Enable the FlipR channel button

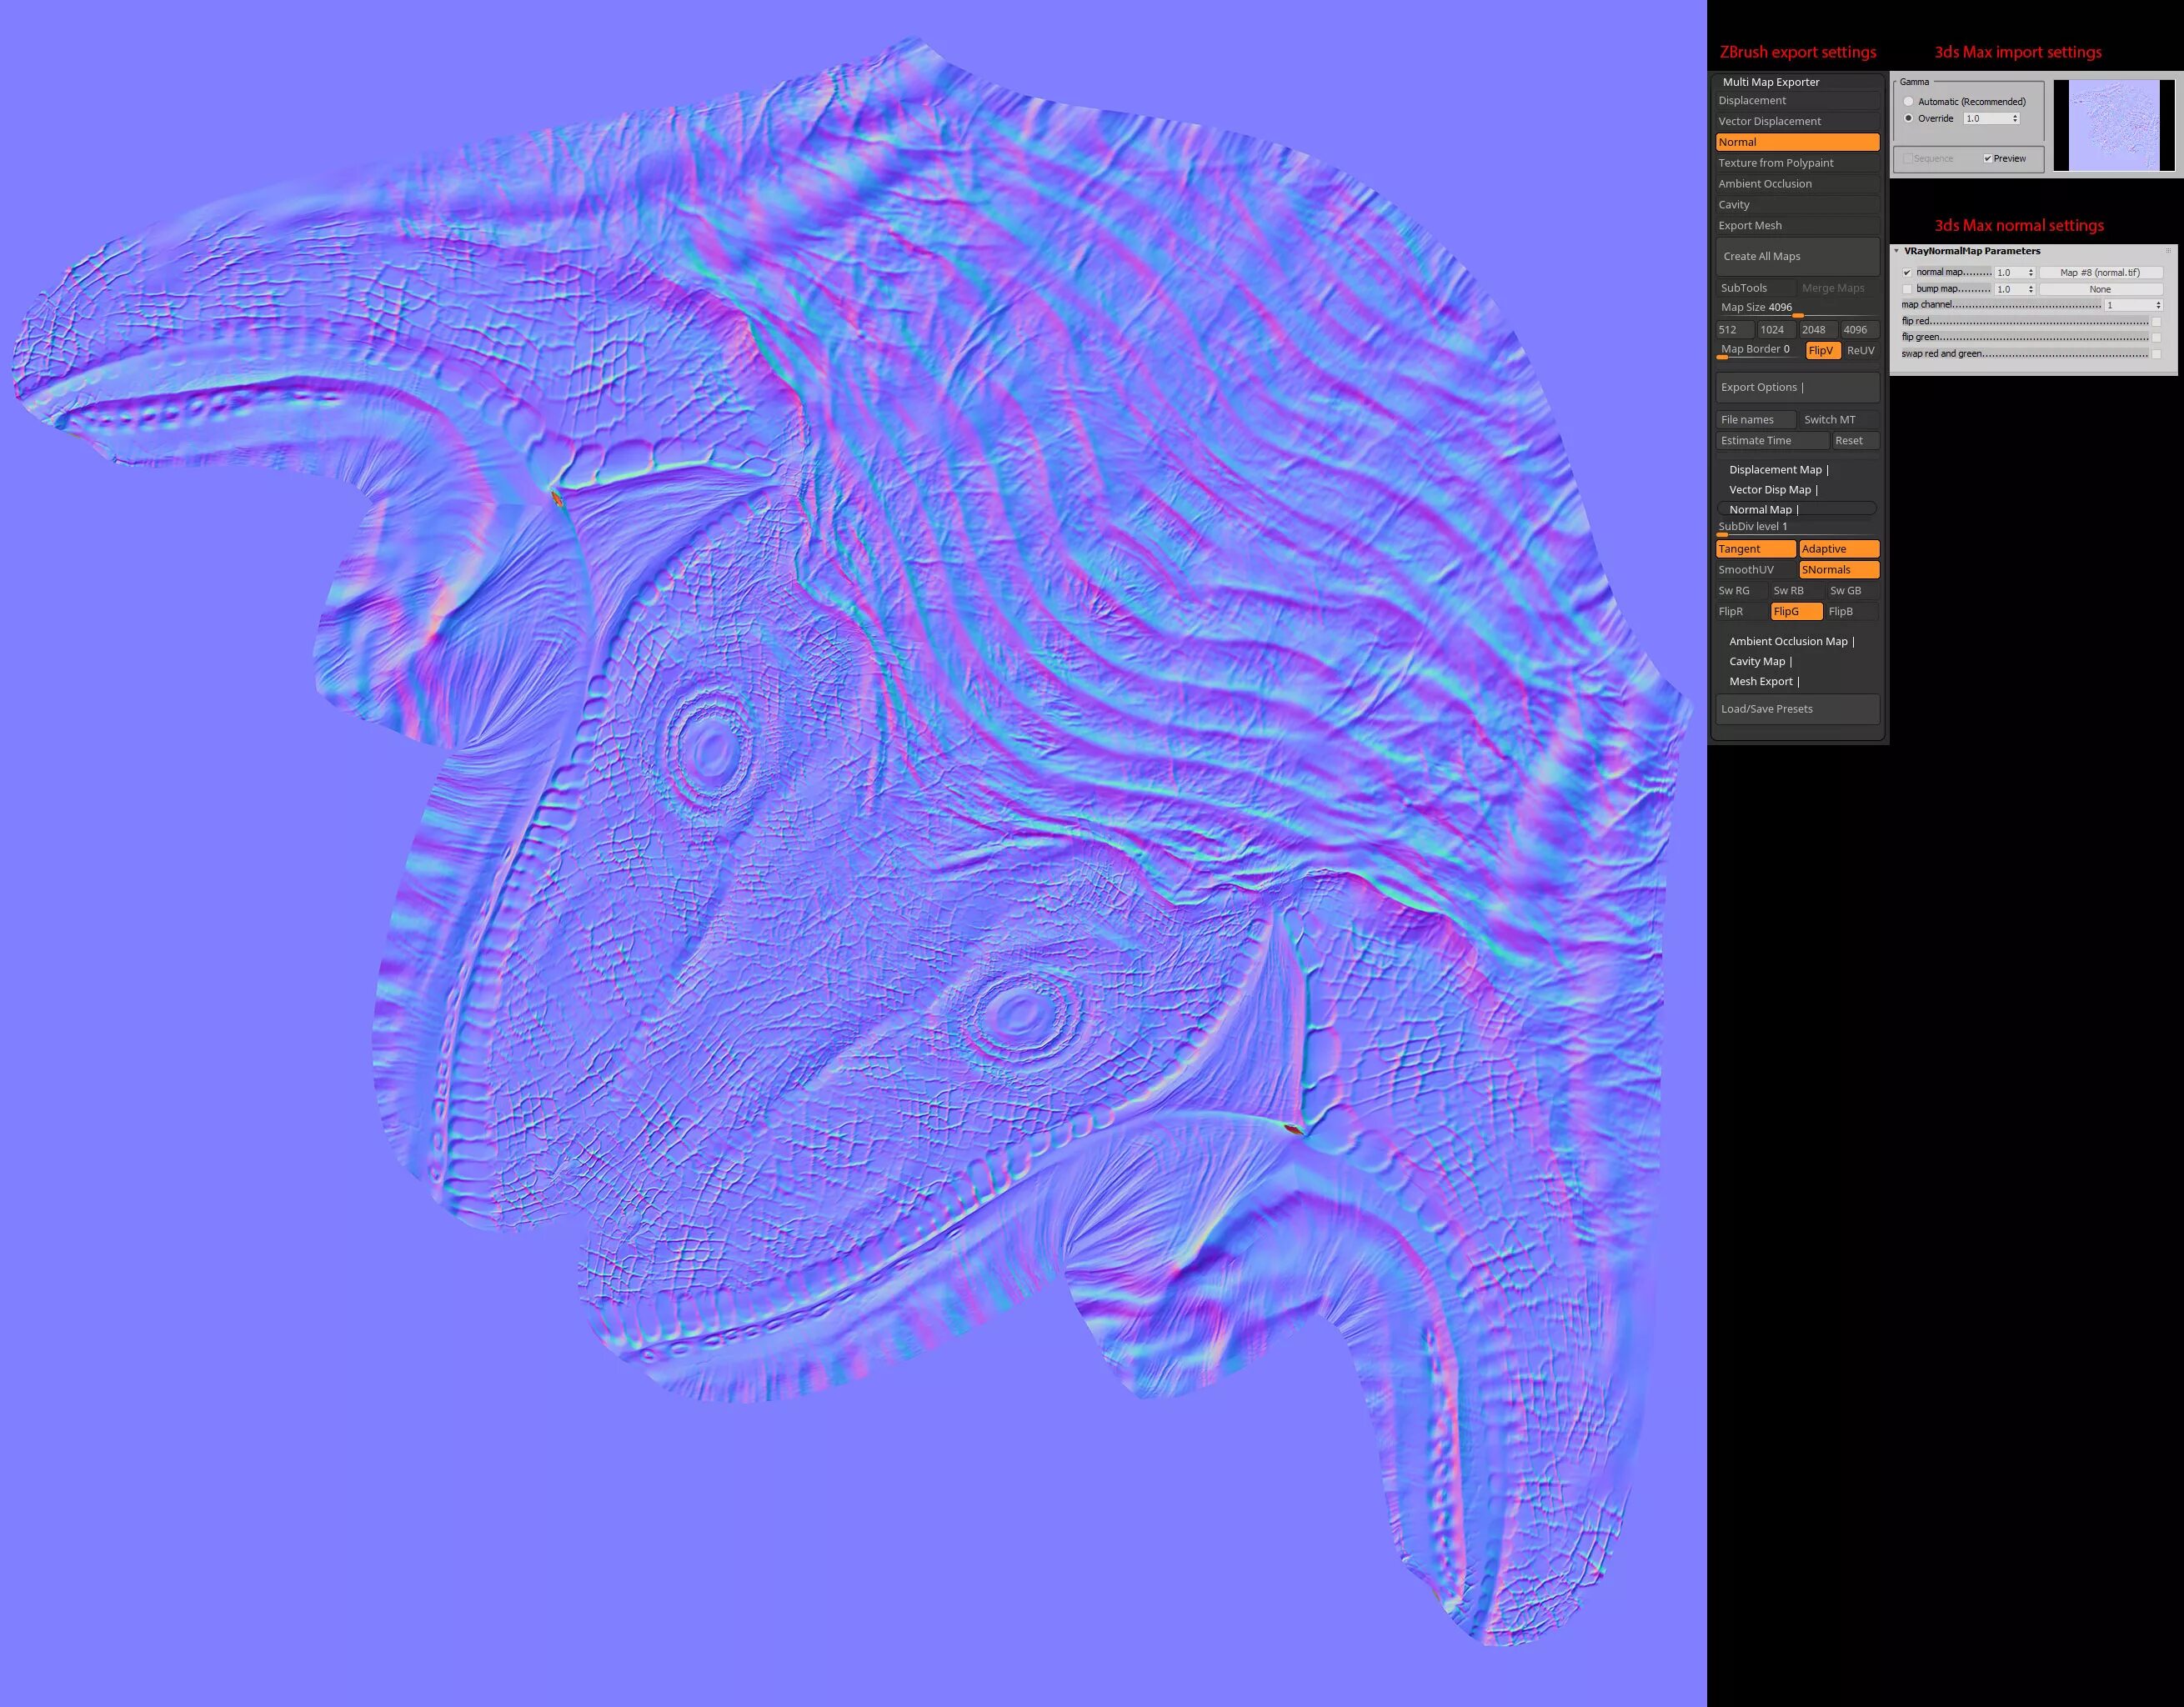(x=1739, y=611)
